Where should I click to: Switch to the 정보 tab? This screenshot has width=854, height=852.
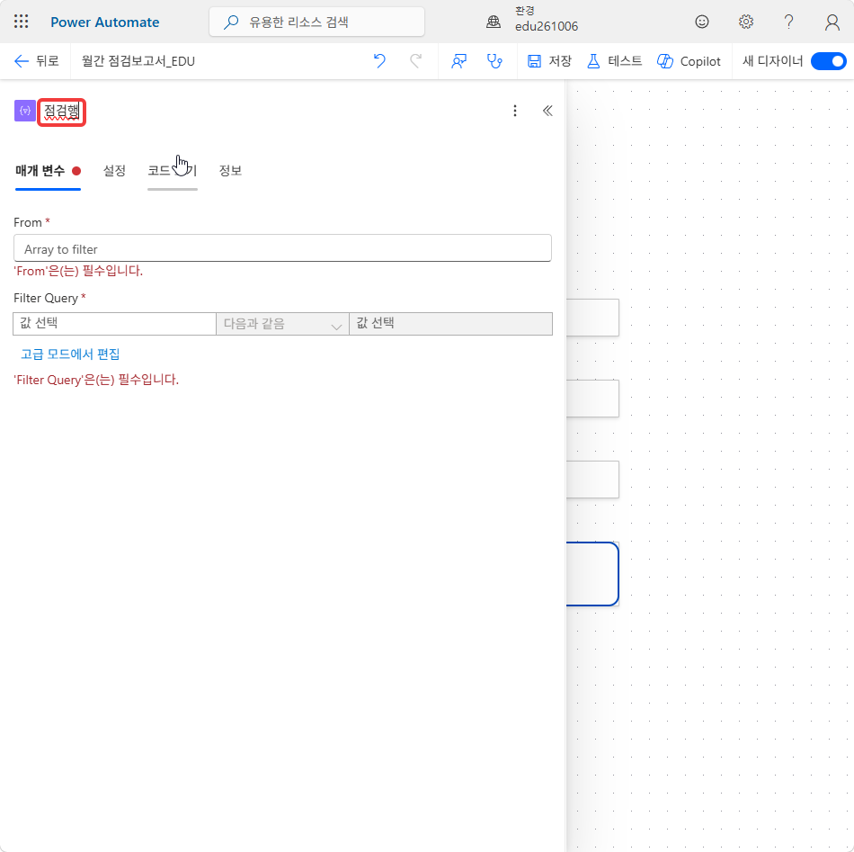(x=230, y=171)
